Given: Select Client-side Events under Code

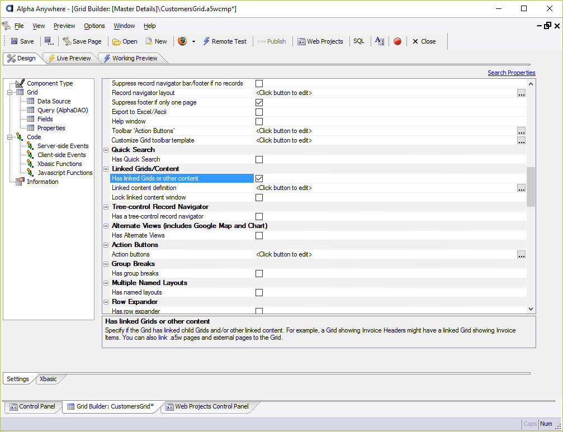Looking at the screenshot, I should click(x=61, y=155).
